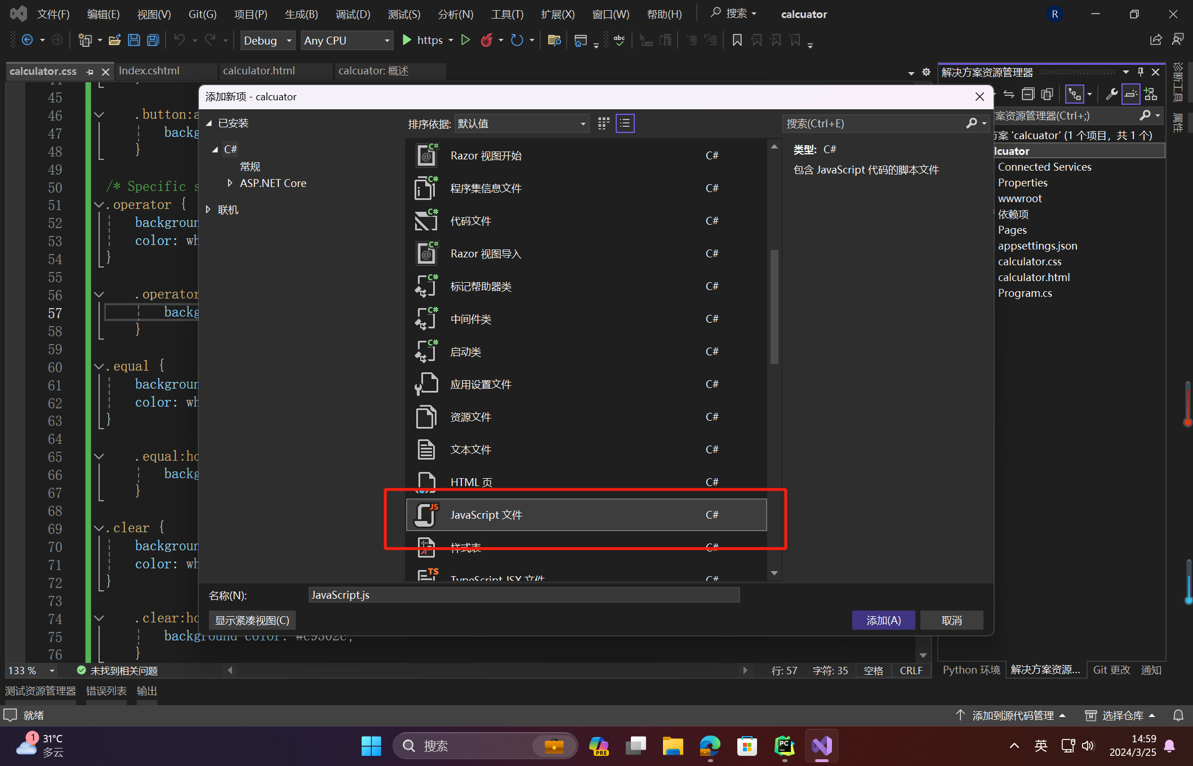1193x766 pixels.
Task: Expand the ASP.NET Core tree node
Action: coord(230,183)
